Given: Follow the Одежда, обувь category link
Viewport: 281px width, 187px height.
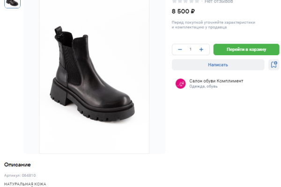Looking at the screenshot, I should [x=203, y=86].
